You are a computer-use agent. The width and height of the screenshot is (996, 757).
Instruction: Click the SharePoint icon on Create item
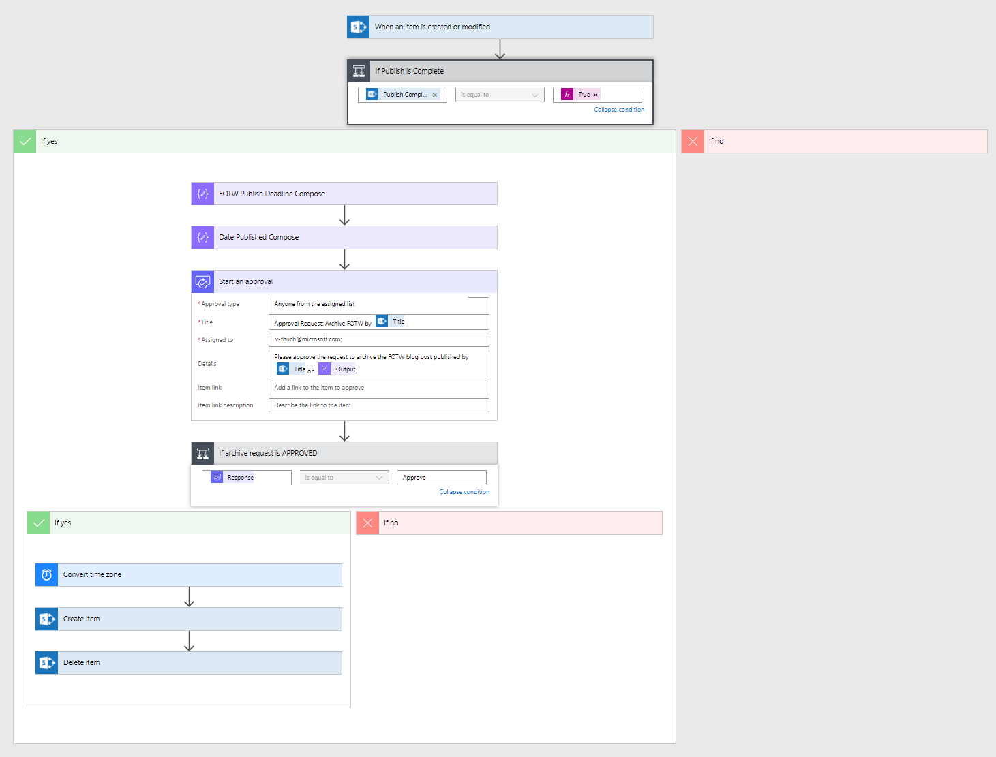pos(46,619)
